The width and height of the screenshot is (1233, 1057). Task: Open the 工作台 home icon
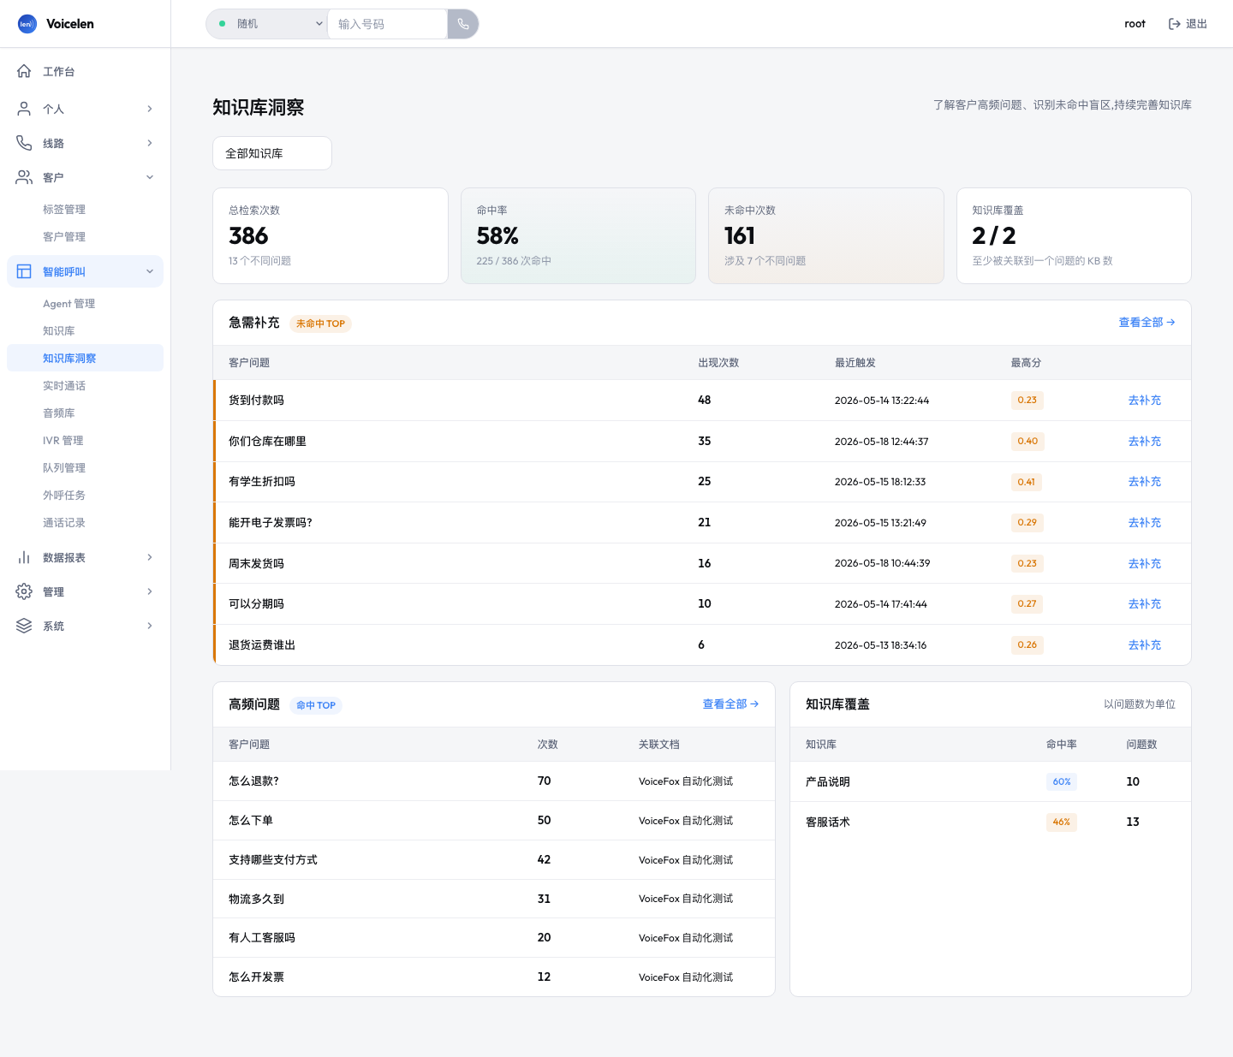24,71
